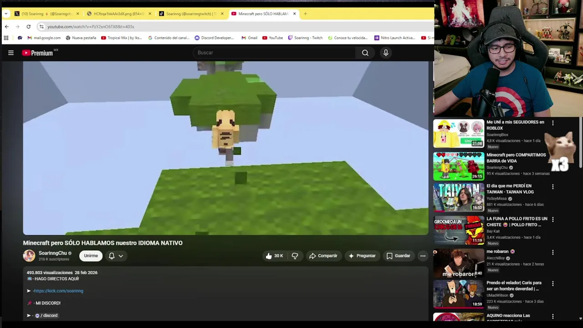The width and height of the screenshot is (583, 328).
Task: Open Conoce tu velocidad bookmark
Action: pyautogui.click(x=348, y=38)
